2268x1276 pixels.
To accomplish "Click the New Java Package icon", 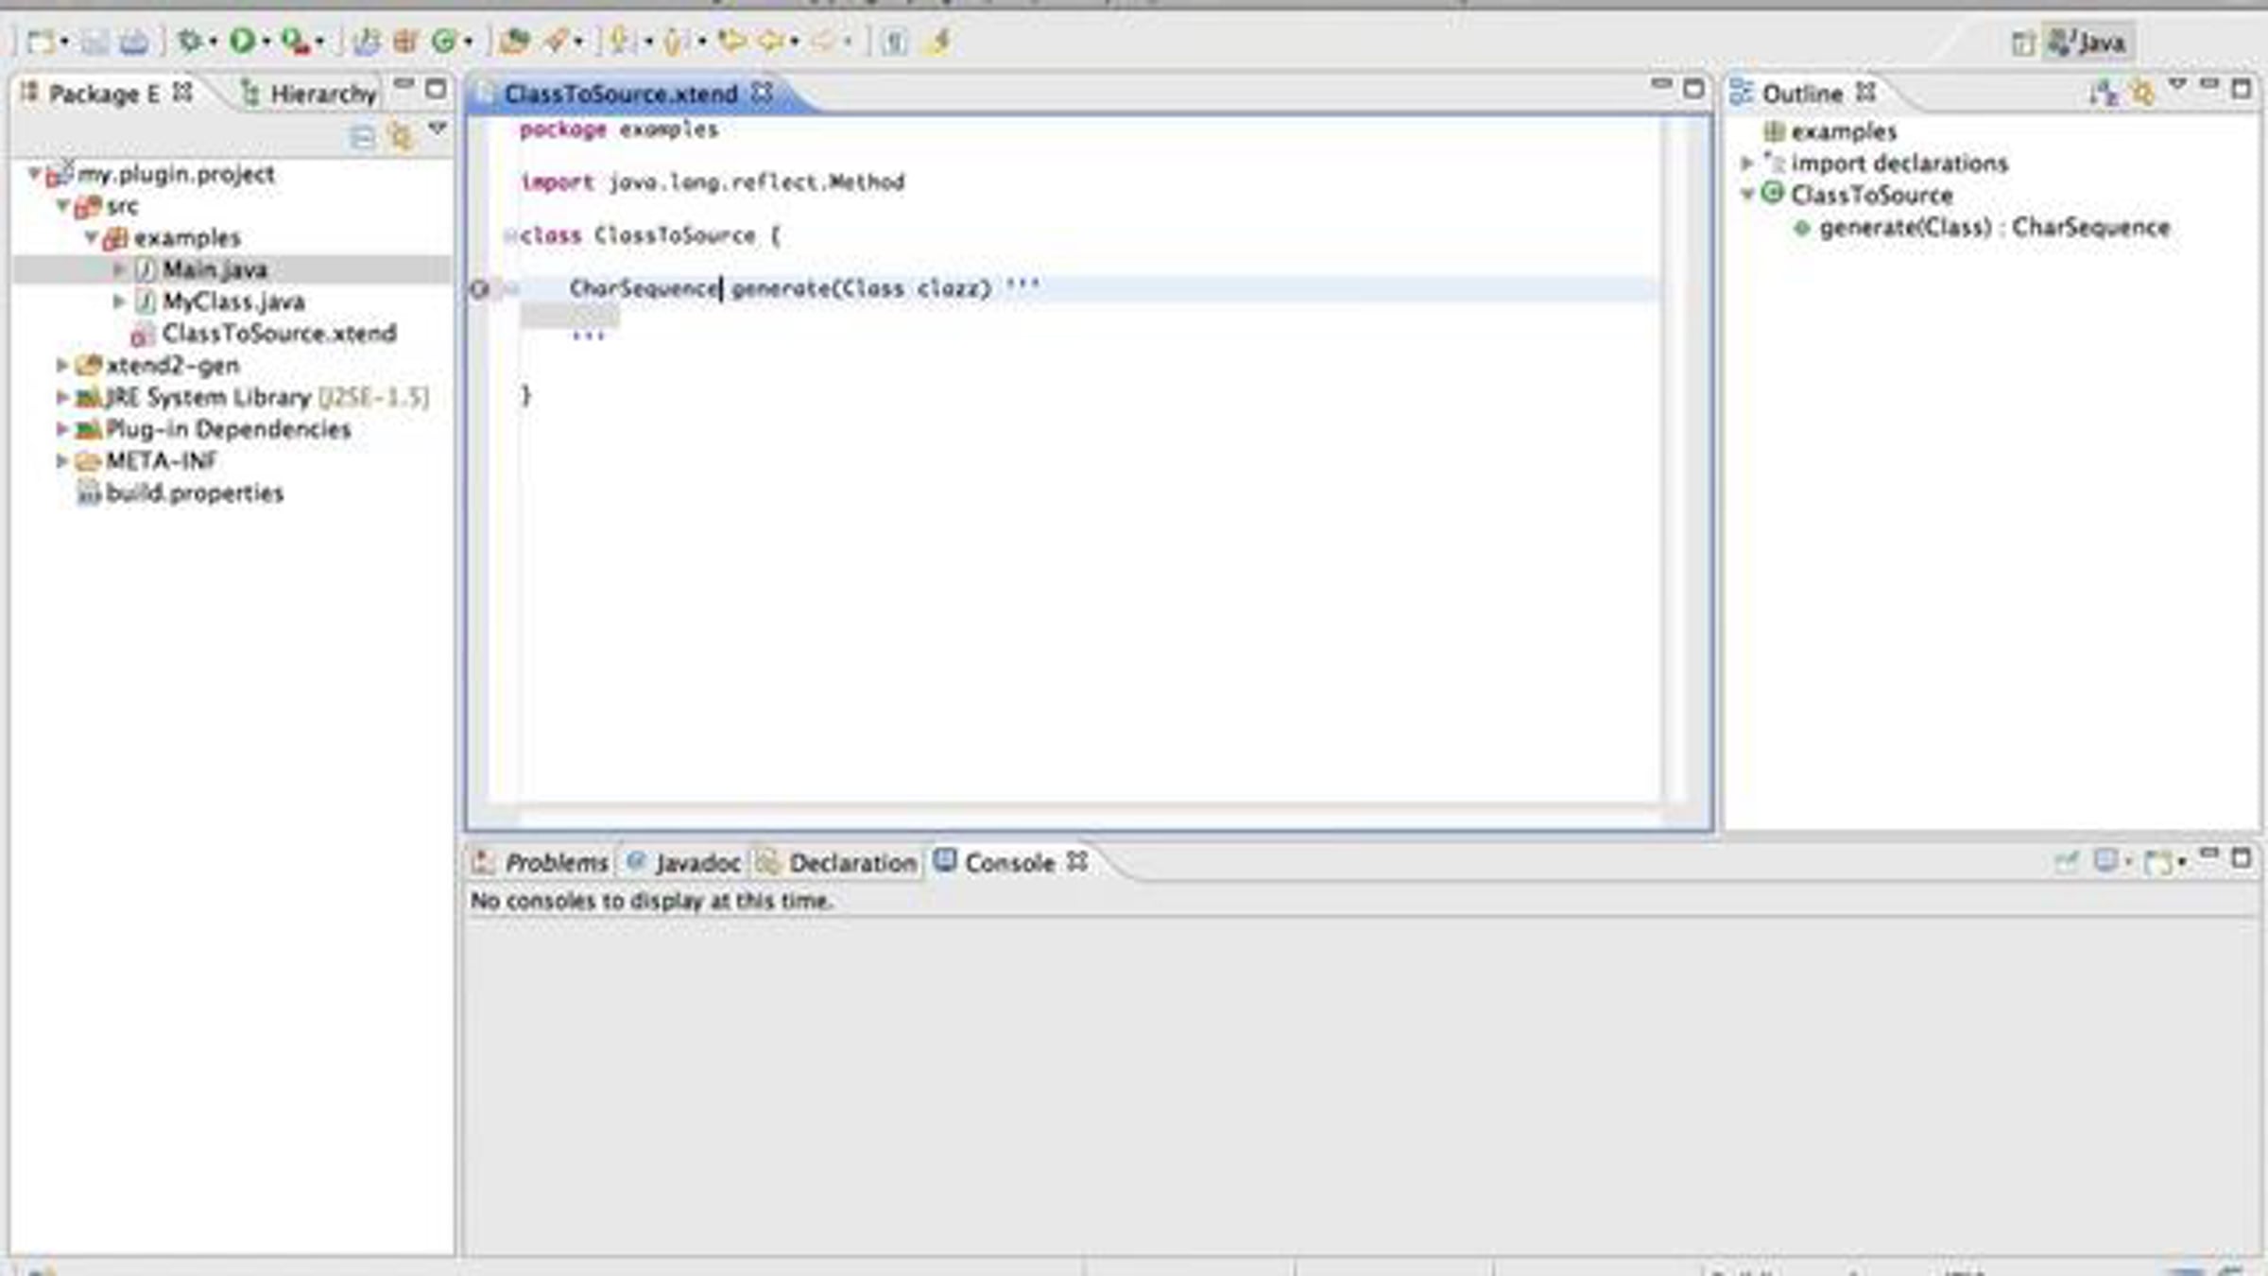I will (x=405, y=42).
